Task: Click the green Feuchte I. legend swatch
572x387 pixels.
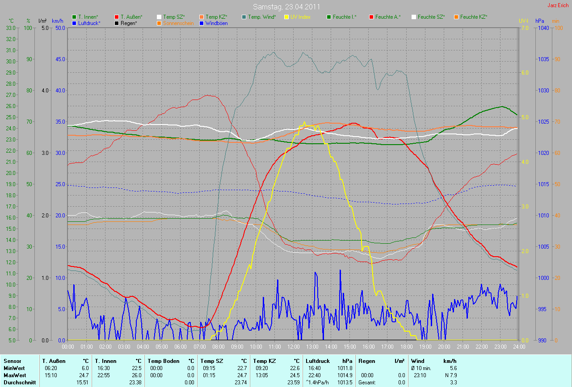Action: click(329, 17)
